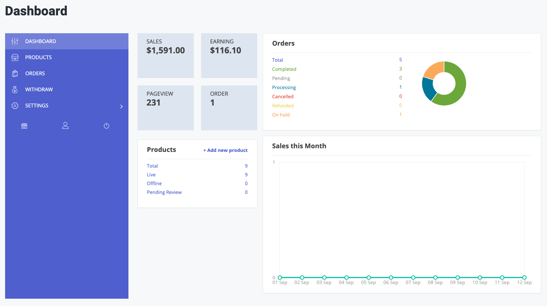Click the Dashboard page title
Screen dimensions: 547x306
[36, 11]
